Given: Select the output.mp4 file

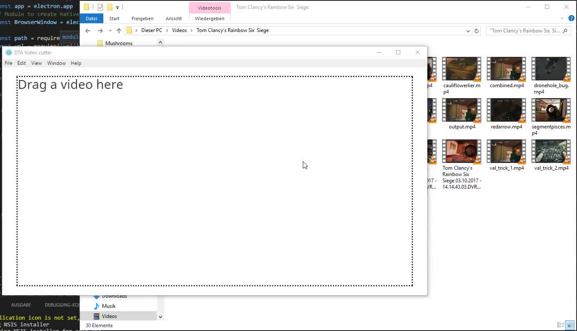Looking at the screenshot, I should pos(462,114).
